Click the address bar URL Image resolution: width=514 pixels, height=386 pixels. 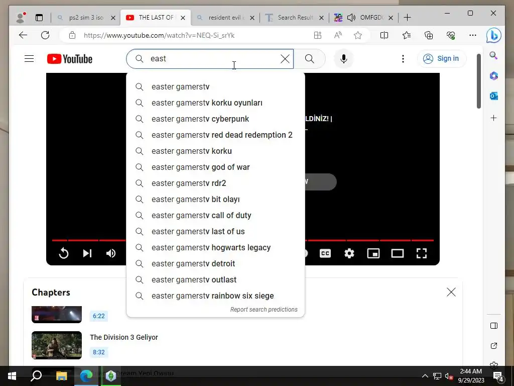(x=159, y=36)
